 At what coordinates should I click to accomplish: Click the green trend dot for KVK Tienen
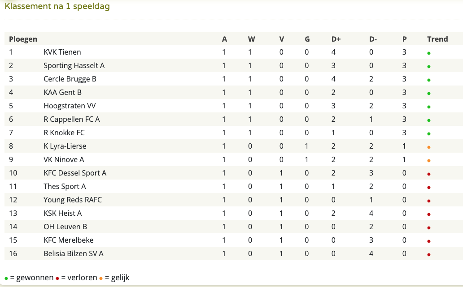(429, 53)
